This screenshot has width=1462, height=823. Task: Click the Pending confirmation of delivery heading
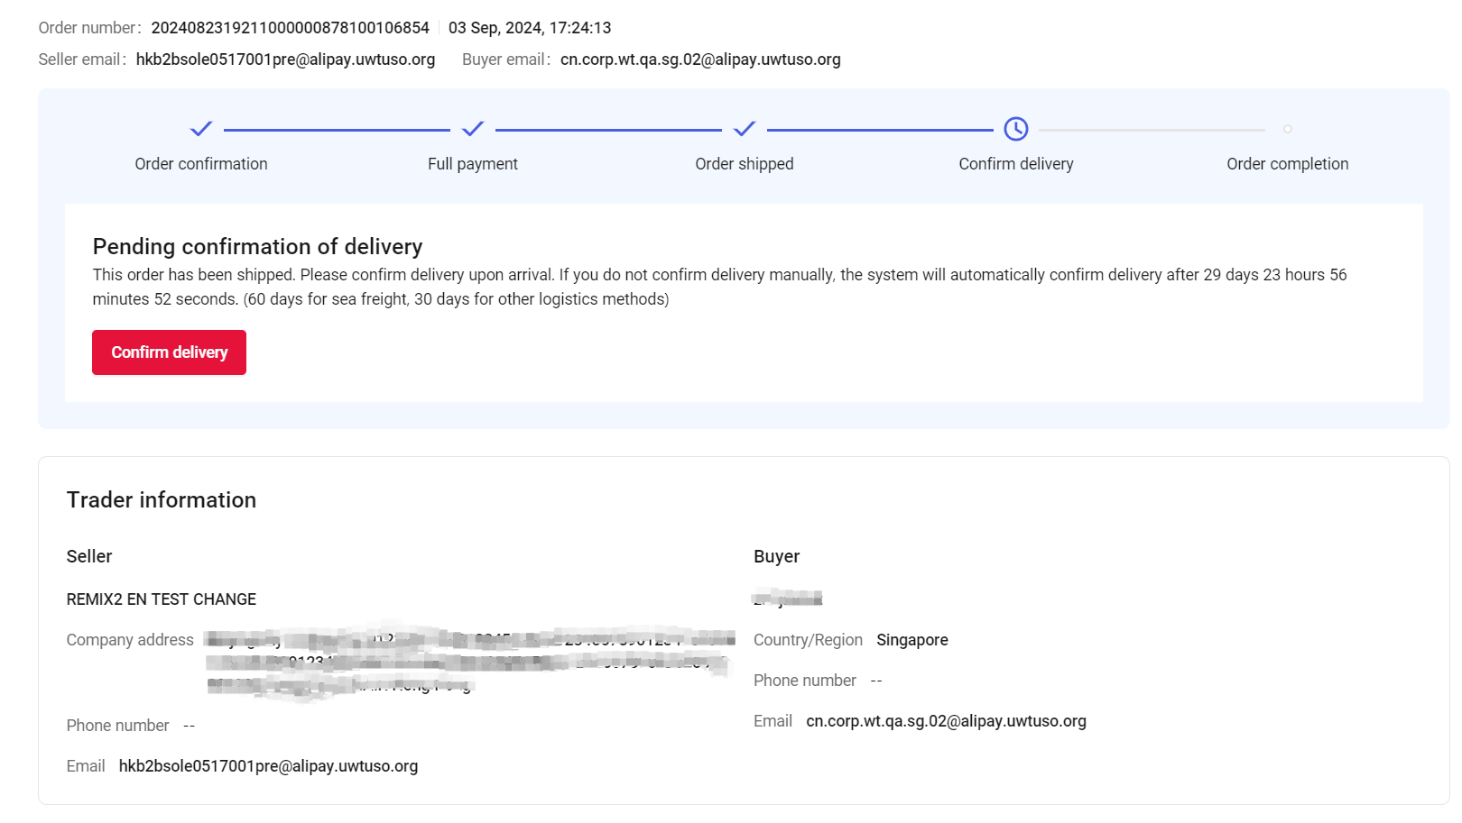pyautogui.click(x=257, y=247)
